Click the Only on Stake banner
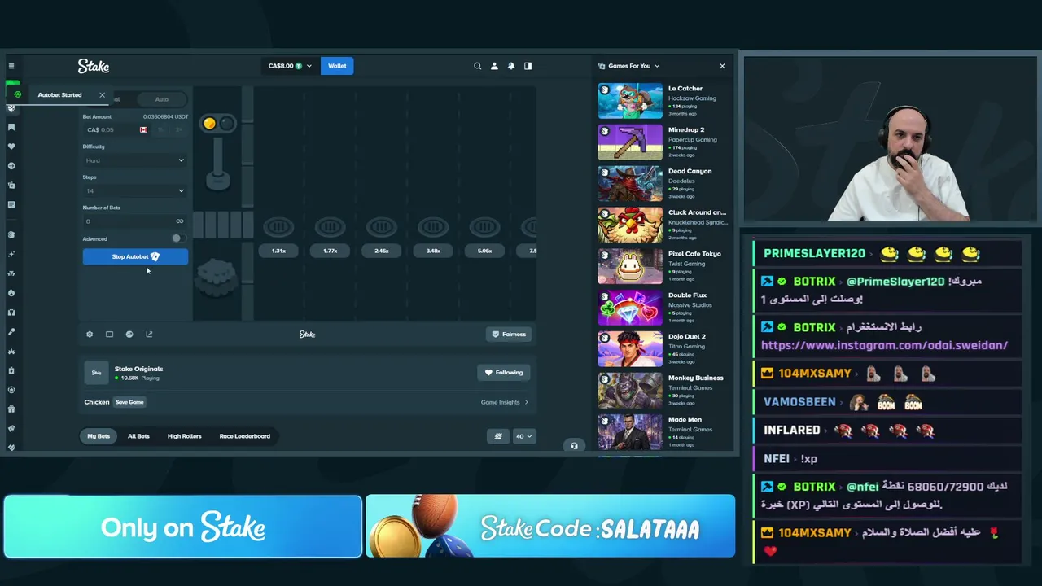1042x586 pixels. coord(182,527)
